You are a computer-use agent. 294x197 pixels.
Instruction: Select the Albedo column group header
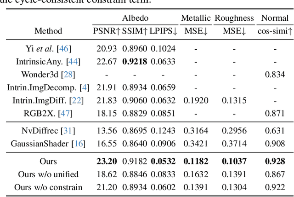(135, 18)
